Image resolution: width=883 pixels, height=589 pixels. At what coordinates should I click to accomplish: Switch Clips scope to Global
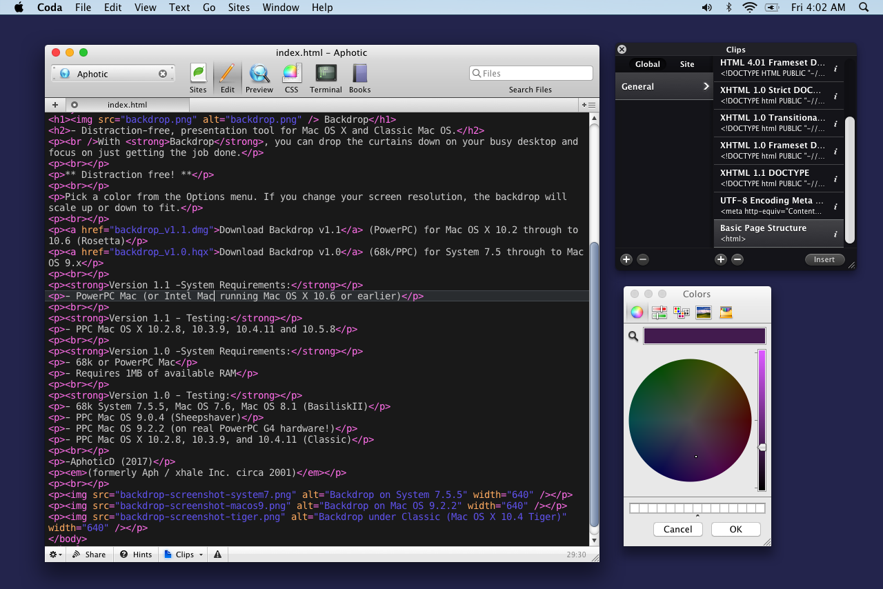point(647,64)
